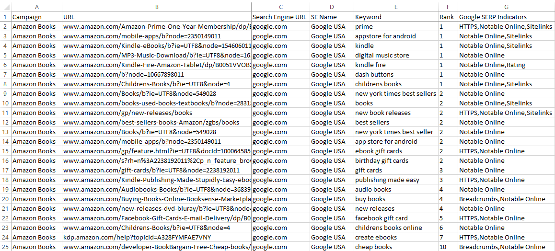Select the keyword cell 'audio books'
Screen dimensions: 555x251
(396, 189)
